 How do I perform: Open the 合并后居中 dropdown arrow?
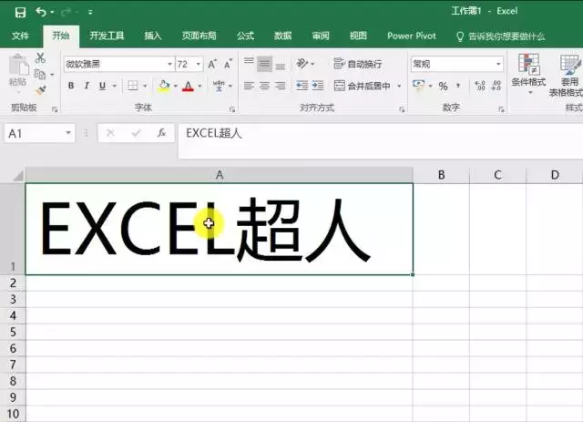[399, 86]
